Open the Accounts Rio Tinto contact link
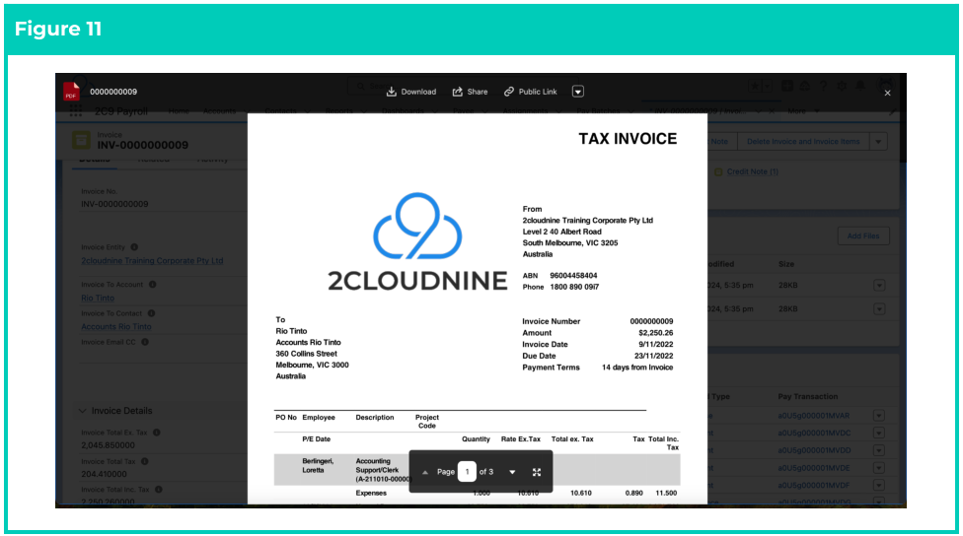963x536 pixels. click(x=116, y=327)
